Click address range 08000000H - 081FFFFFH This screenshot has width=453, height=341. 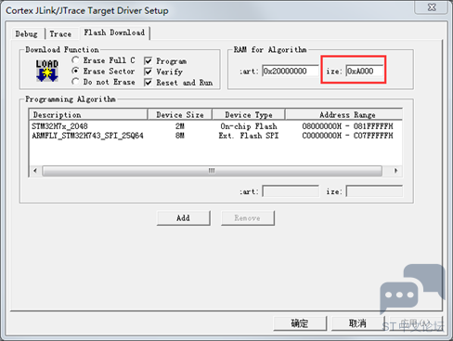click(347, 126)
